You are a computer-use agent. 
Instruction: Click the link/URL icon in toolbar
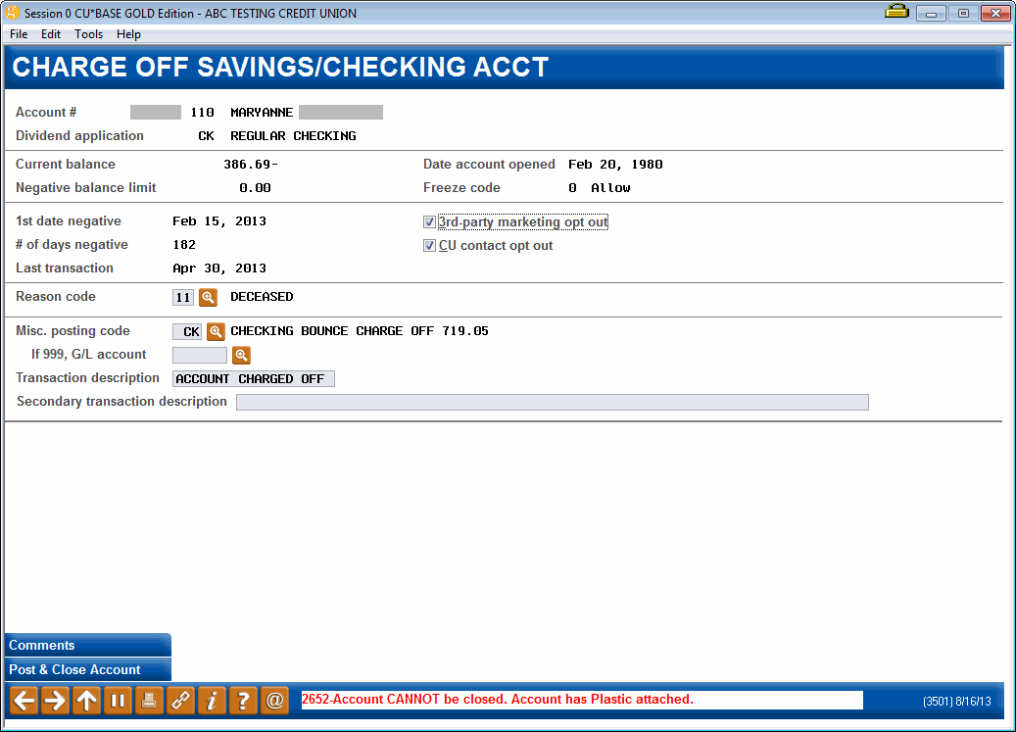180,700
